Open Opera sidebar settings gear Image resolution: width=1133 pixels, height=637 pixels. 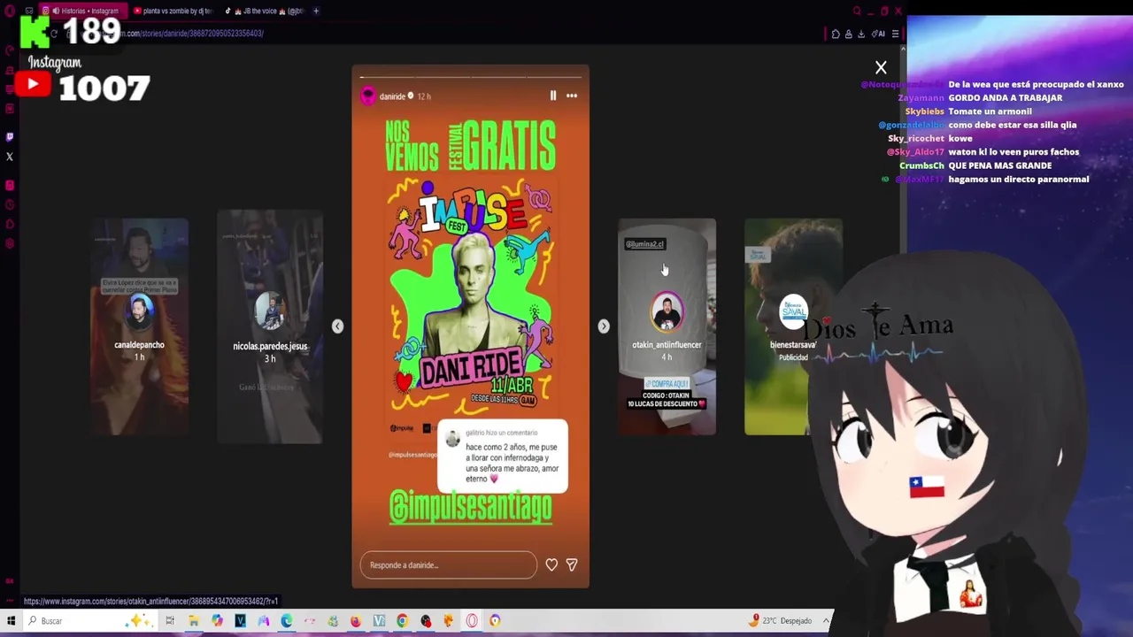(10, 244)
